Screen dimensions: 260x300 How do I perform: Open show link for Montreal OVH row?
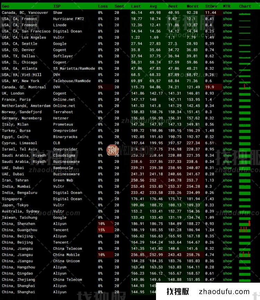[227, 87]
